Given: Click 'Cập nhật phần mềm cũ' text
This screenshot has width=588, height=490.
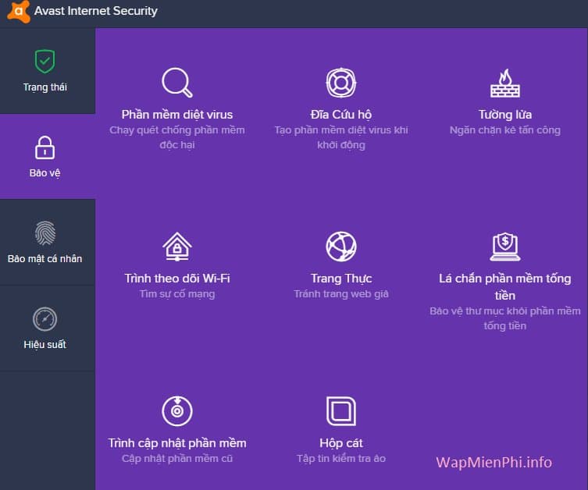Looking at the screenshot, I should click(x=177, y=459).
